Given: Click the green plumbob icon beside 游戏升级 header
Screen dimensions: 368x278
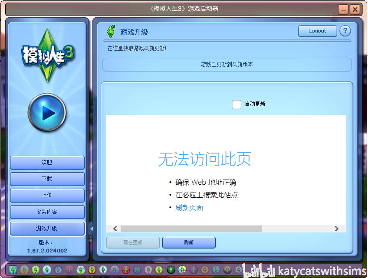Looking at the screenshot, I should pyautogui.click(x=111, y=31).
